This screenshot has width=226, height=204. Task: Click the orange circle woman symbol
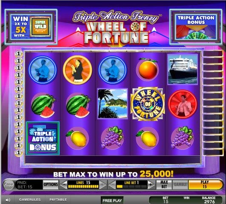tap(77, 70)
